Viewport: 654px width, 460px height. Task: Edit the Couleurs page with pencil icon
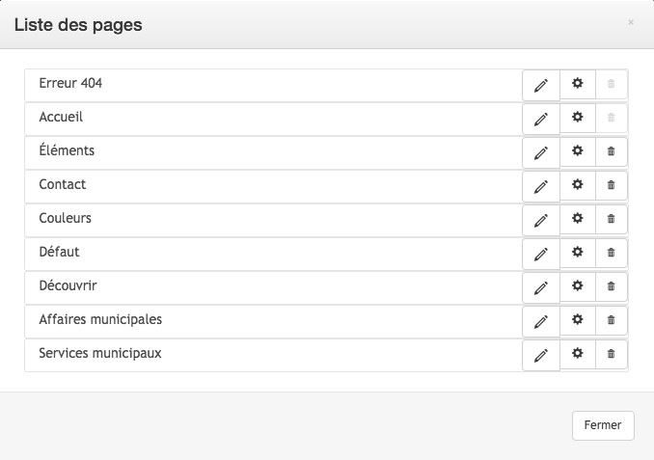pos(541,221)
